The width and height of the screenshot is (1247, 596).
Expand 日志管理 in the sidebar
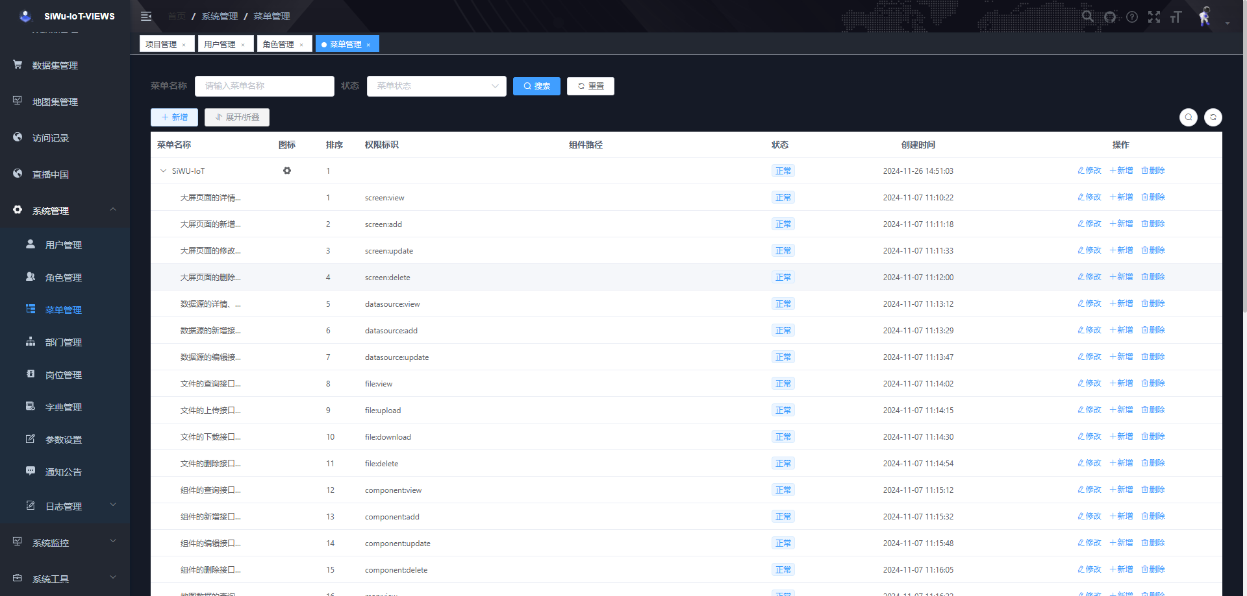coord(64,507)
